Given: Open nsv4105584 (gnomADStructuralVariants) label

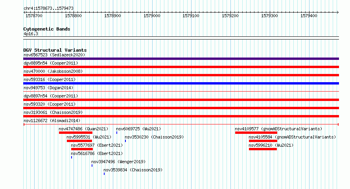Looking at the screenshot, I should click(x=293, y=137).
